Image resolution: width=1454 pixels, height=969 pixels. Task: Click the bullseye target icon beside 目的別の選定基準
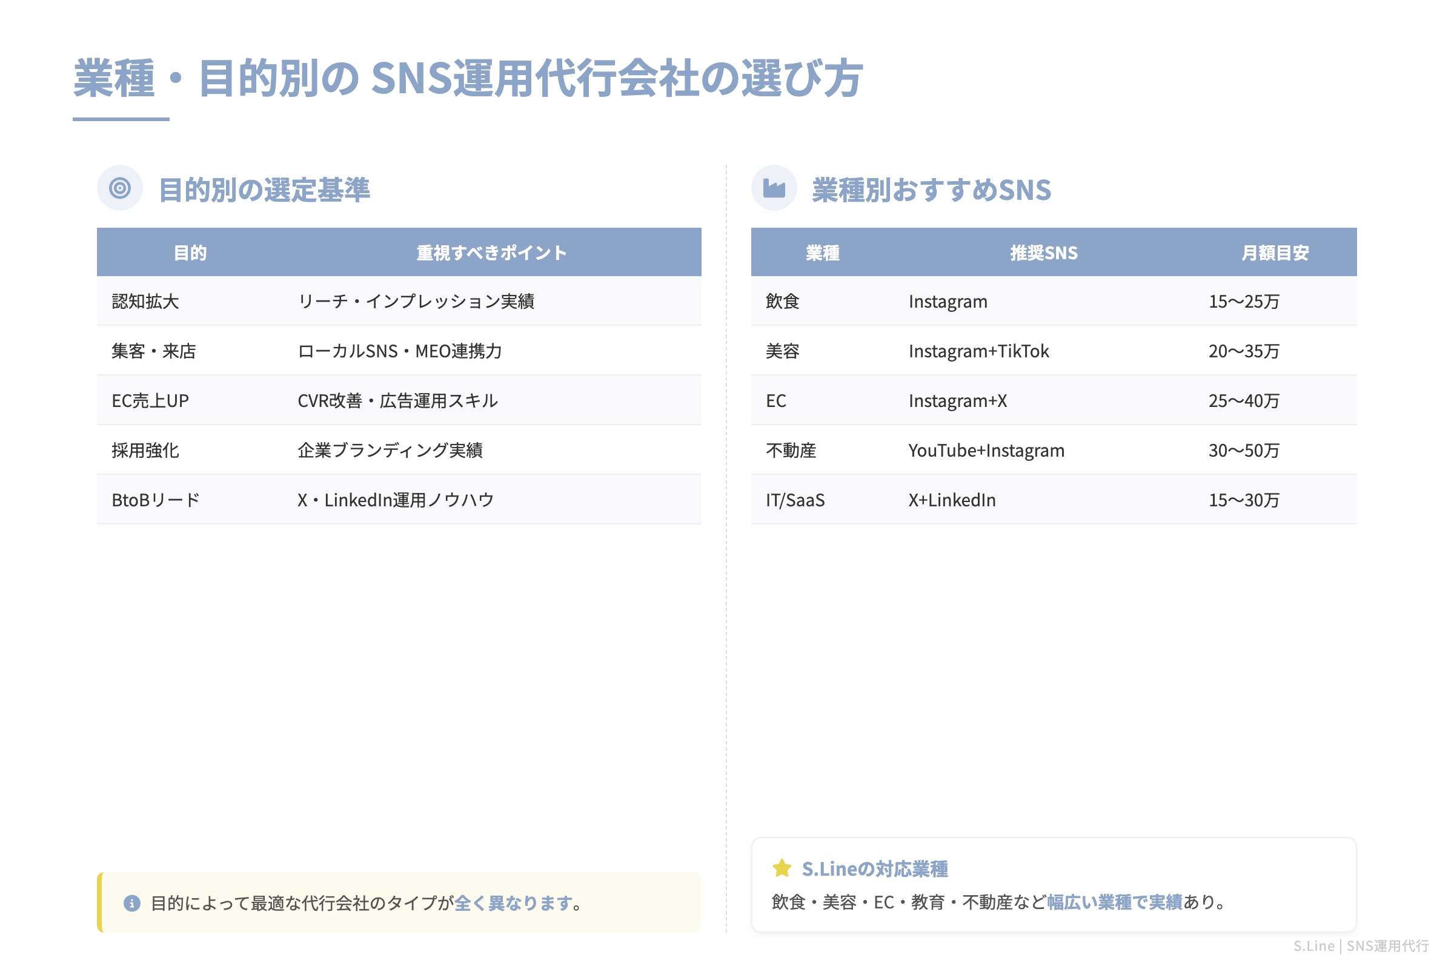pos(119,187)
